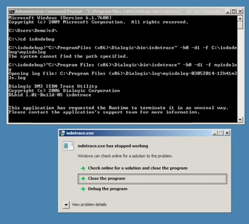Click green arrow next to Close the program
Screen dimensions: 249x224
click(x=83, y=179)
